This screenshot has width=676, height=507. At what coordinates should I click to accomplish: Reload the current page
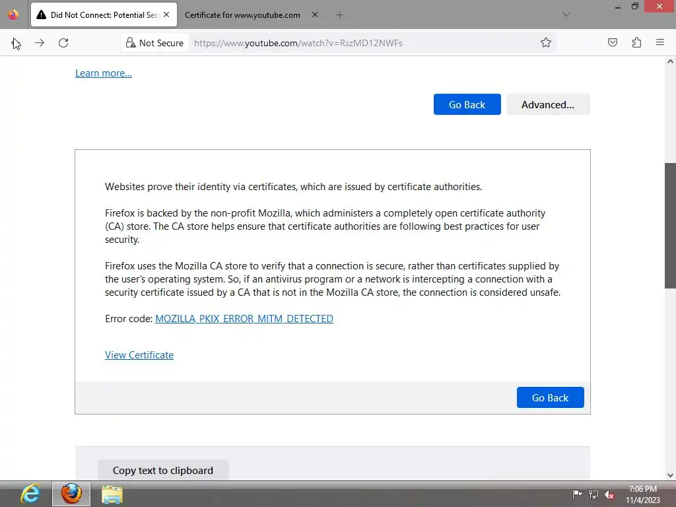[x=63, y=43]
